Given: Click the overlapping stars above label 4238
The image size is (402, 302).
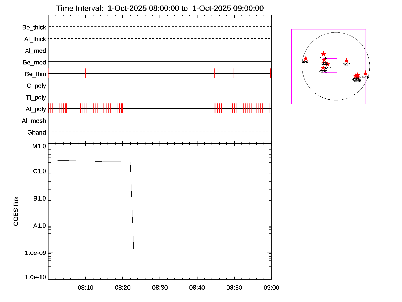Looking at the screenshot, I should point(357,76).
